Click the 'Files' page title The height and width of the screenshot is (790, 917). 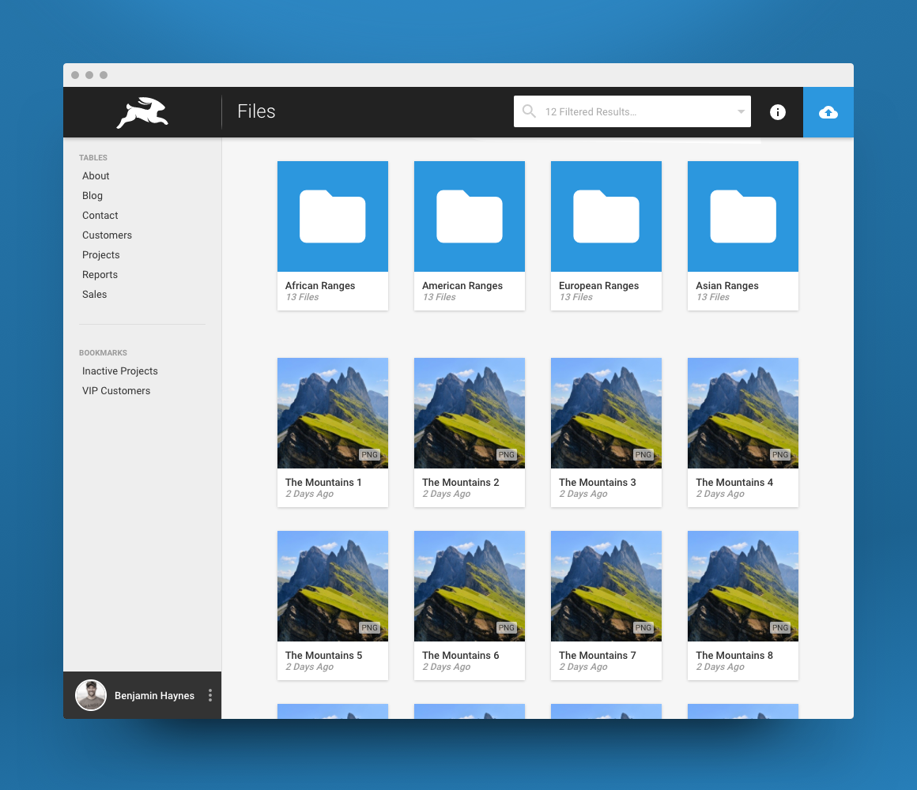click(256, 111)
